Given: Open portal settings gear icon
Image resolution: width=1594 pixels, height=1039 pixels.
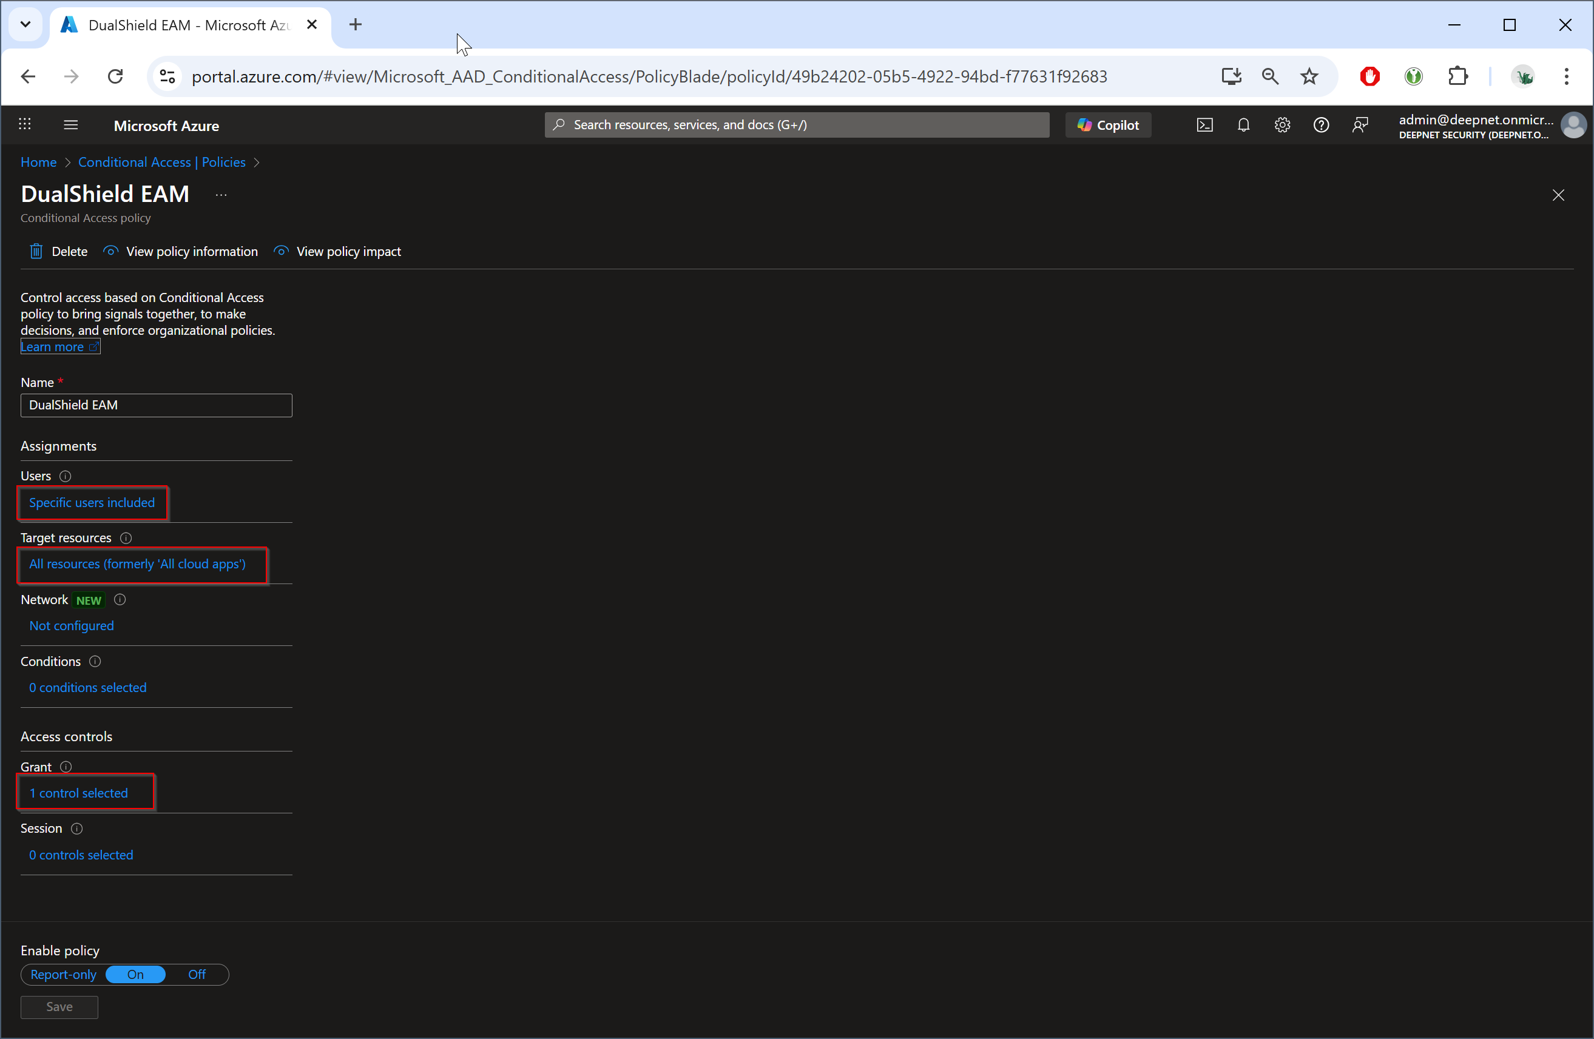Looking at the screenshot, I should 1282,125.
